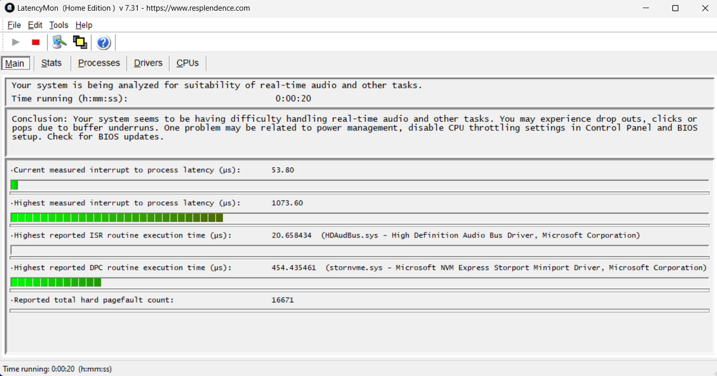Open Help via blue question mark icon
The image size is (717, 376).
[x=104, y=43]
